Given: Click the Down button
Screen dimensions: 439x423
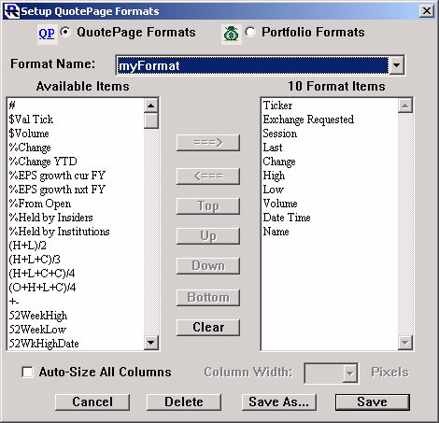Looking at the screenshot, I should [208, 266].
